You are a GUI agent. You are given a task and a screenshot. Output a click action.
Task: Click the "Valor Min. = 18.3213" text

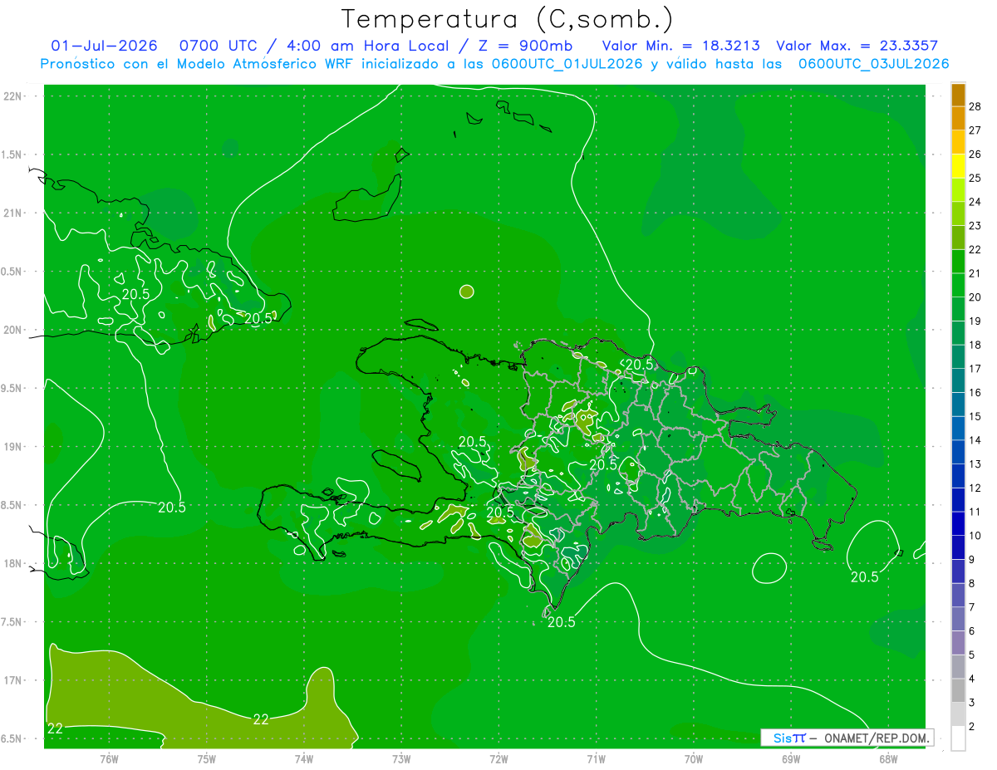tap(680, 46)
